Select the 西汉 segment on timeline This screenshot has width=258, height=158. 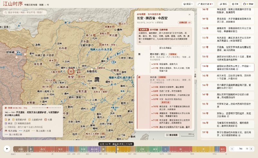43,149
